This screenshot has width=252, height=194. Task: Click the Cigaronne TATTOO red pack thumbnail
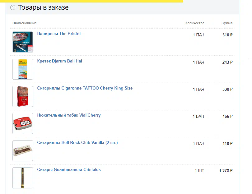[23, 96]
